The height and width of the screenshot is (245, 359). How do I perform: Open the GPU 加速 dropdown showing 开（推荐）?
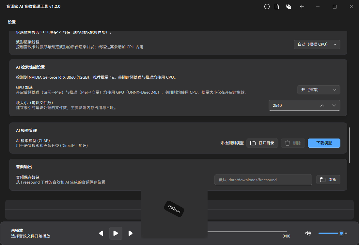click(319, 90)
